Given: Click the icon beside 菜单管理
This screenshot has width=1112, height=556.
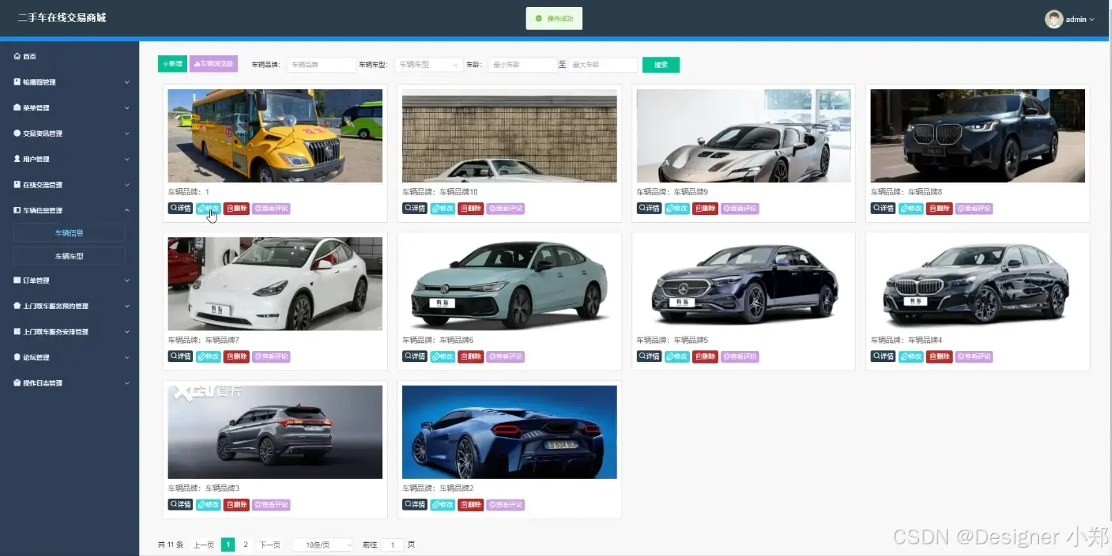Looking at the screenshot, I should (17, 108).
